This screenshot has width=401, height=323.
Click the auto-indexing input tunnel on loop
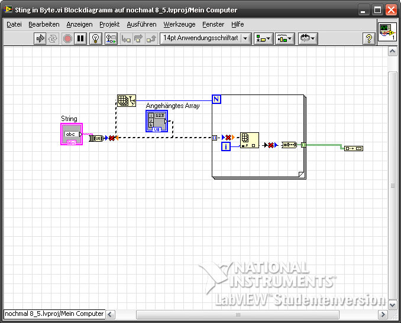[x=214, y=138]
